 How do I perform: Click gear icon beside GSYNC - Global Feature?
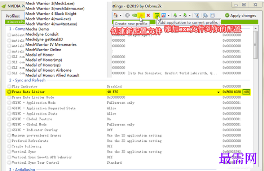tap(9, 119)
